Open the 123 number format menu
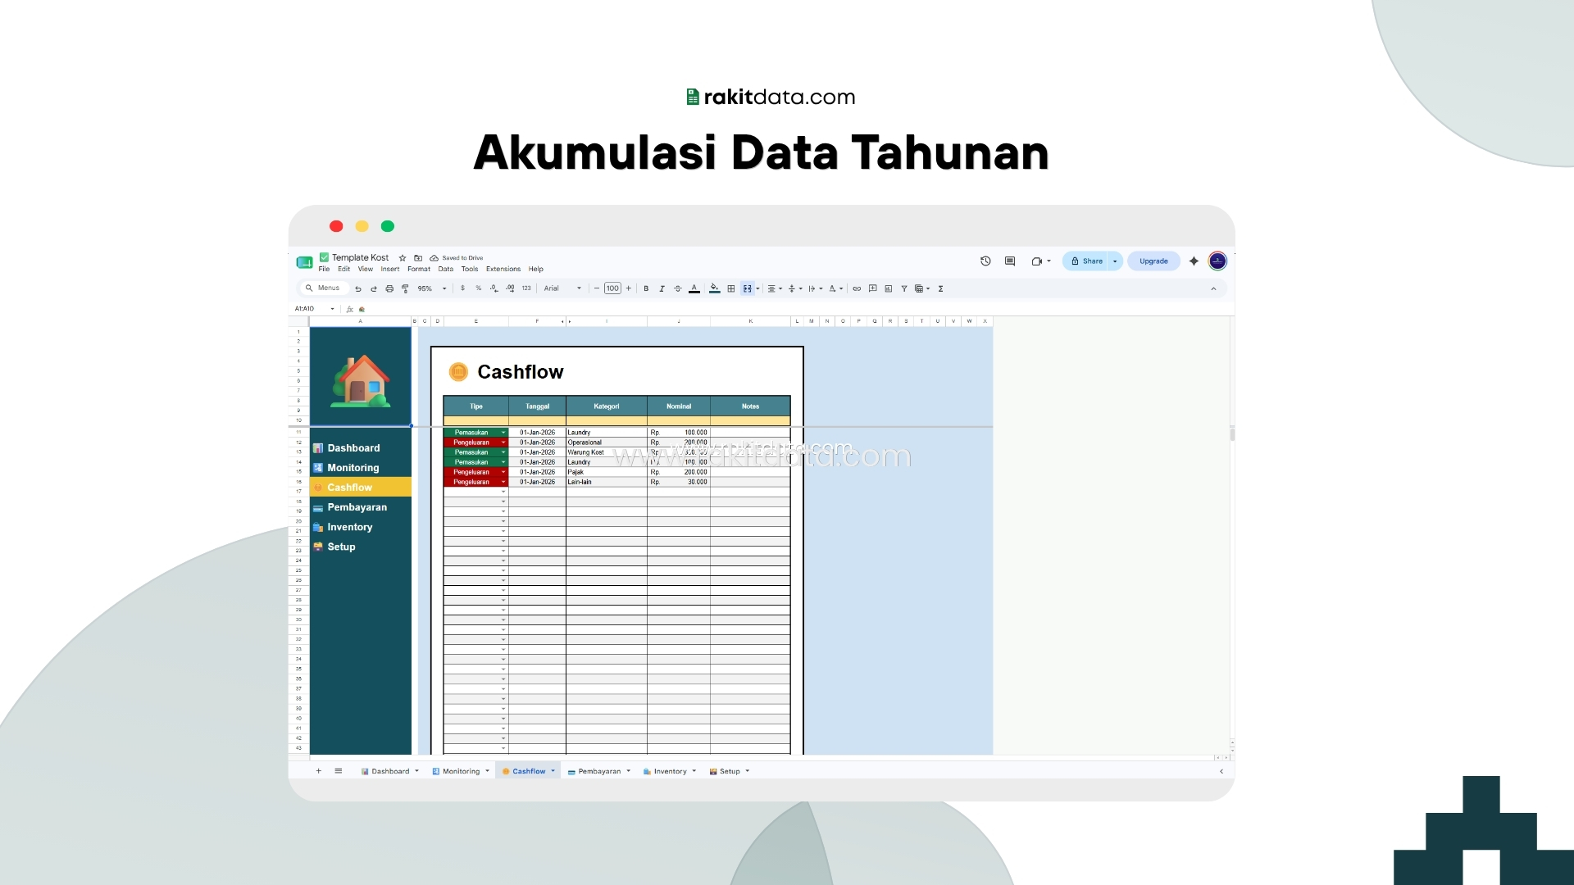The height and width of the screenshot is (885, 1574). (526, 288)
